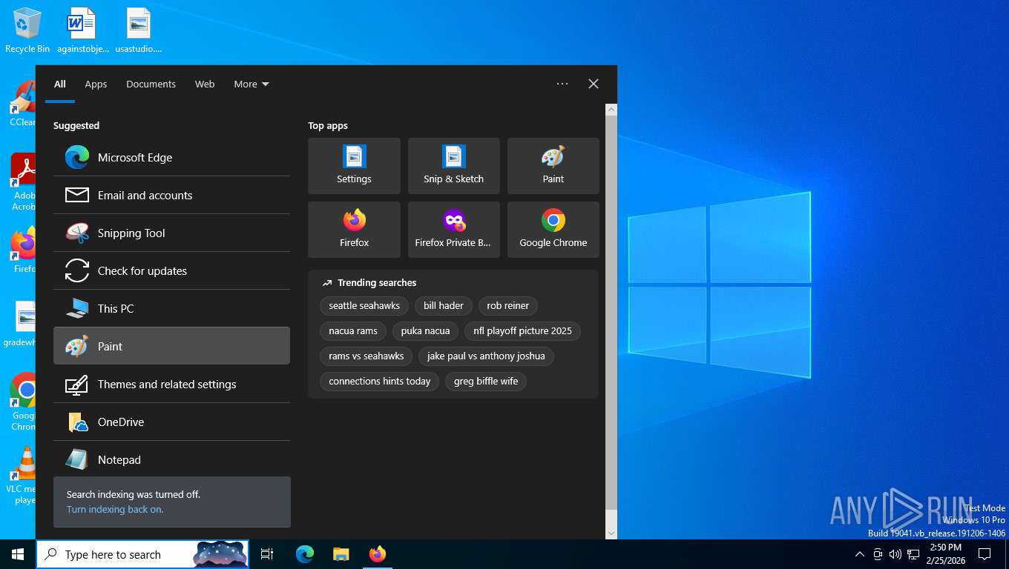Click the search panel scrollbar up arrow
Viewport: 1009px width, 569px height.
pos(611,110)
